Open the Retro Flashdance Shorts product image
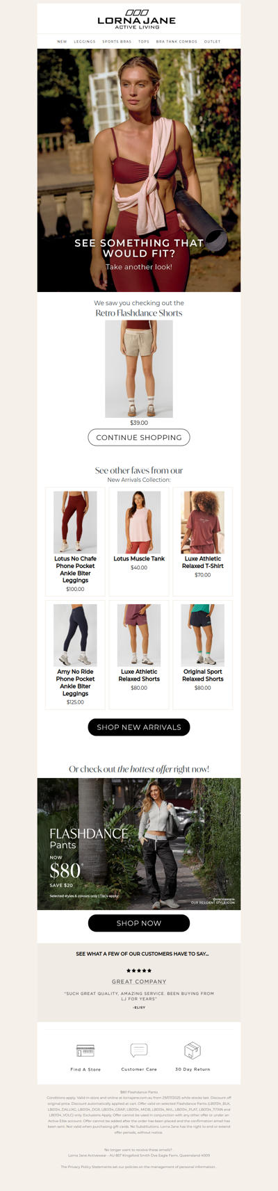278x1191 pixels. tap(139, 369)
